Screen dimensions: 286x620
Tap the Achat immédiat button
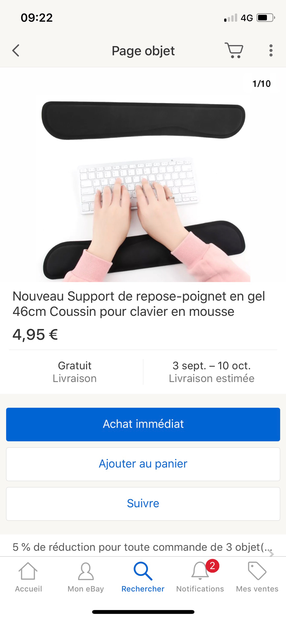click(x=143, y=424)
